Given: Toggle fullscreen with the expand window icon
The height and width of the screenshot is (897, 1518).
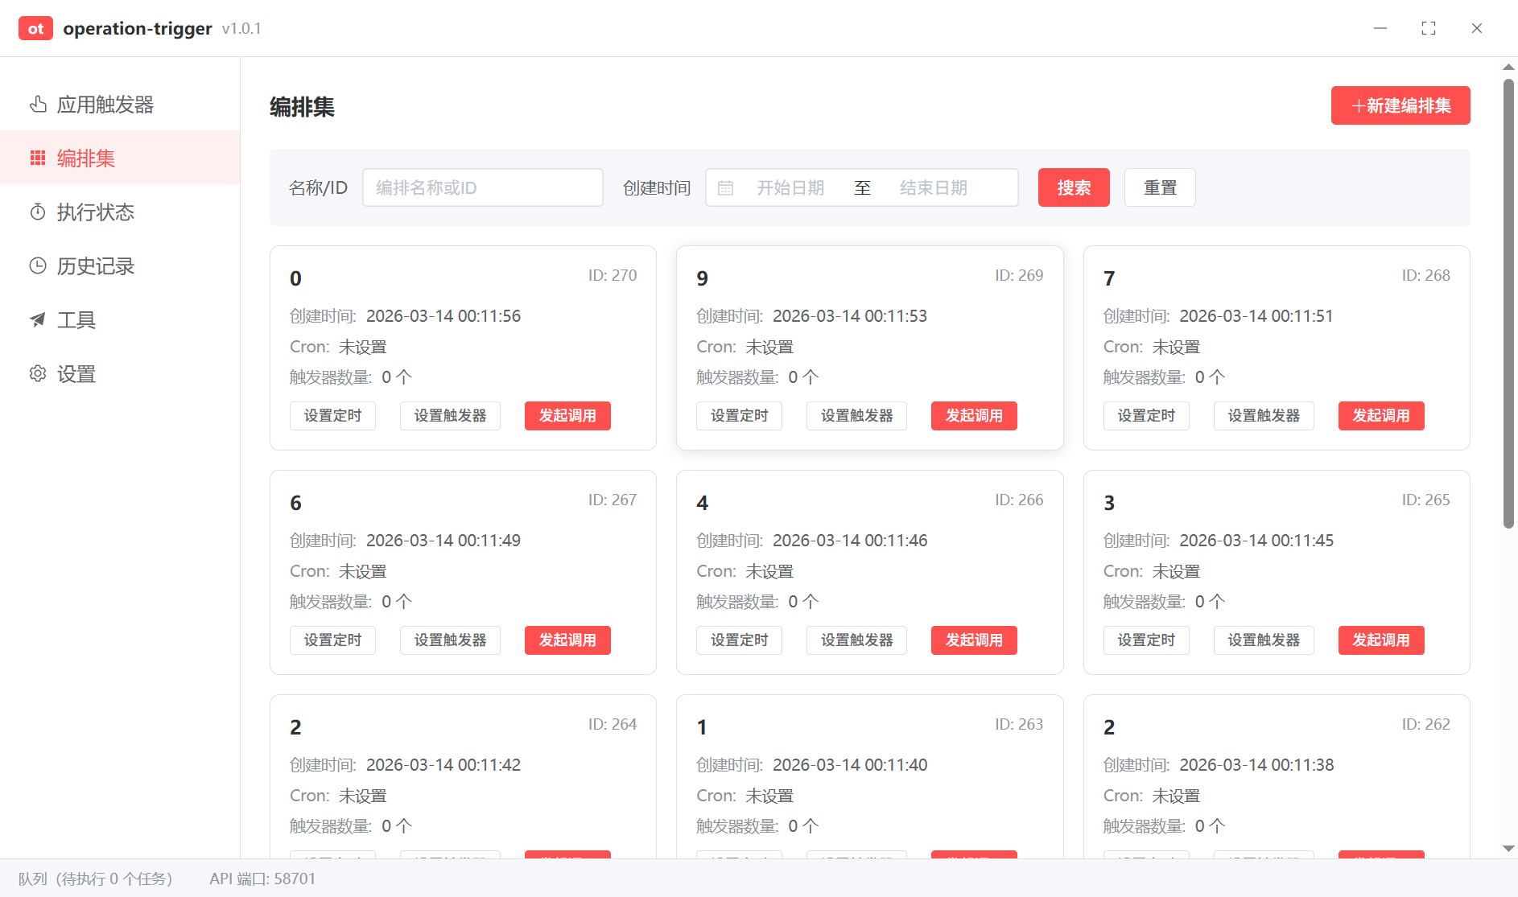Looking at the screenshot, I should tap(1429, 28).
